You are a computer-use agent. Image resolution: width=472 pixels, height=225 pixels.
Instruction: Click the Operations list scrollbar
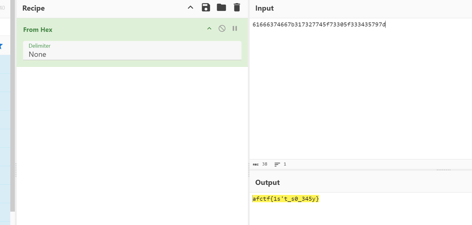tap(12, 106)
